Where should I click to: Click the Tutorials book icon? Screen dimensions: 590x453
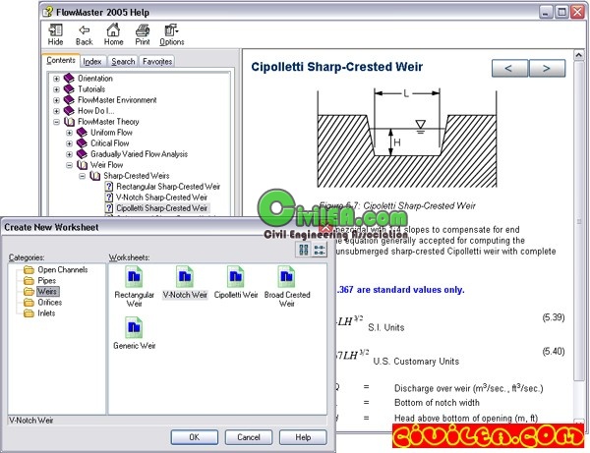[69, 89]
